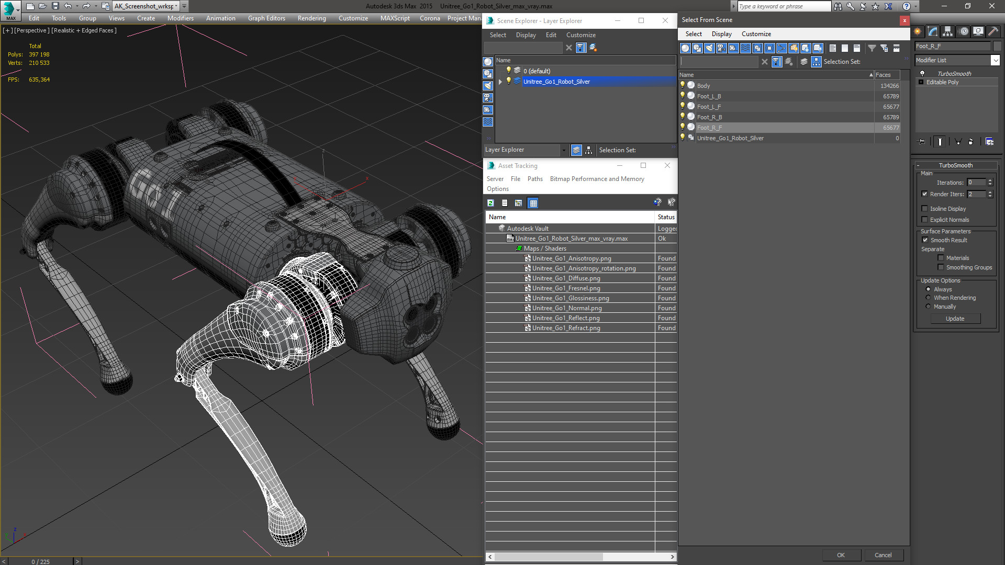The height and width of the screenshot is (565, 1005).
Task: Click Configure Modifier Sets icon under stack
Action: pyautogui.click(x=989, y=142)
